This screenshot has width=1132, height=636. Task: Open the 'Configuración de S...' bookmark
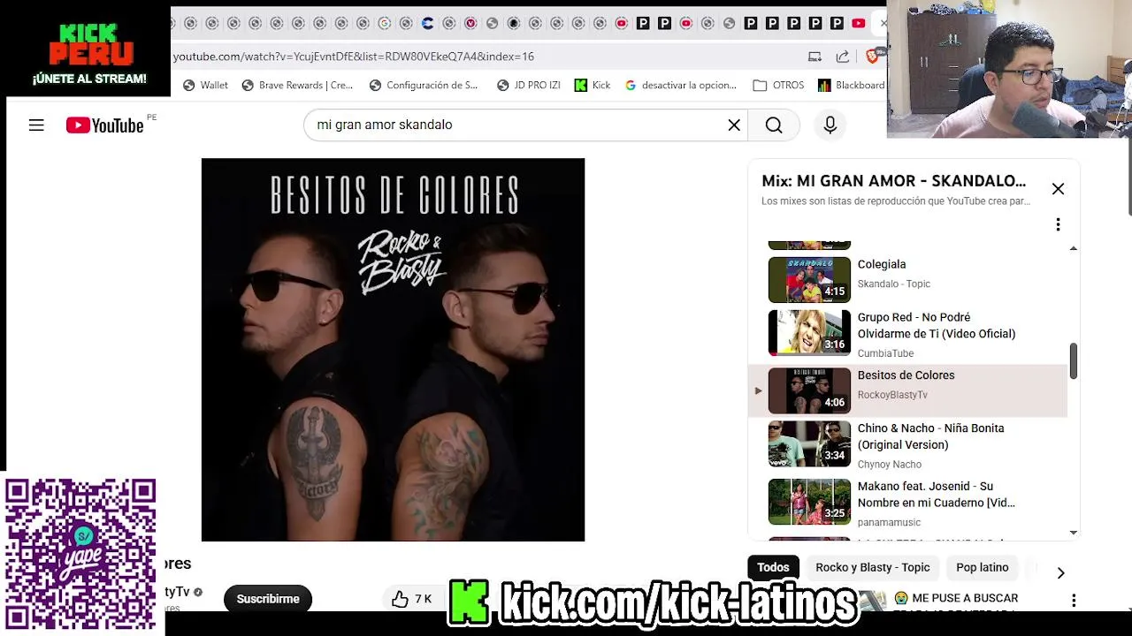[x=424, y=86]
